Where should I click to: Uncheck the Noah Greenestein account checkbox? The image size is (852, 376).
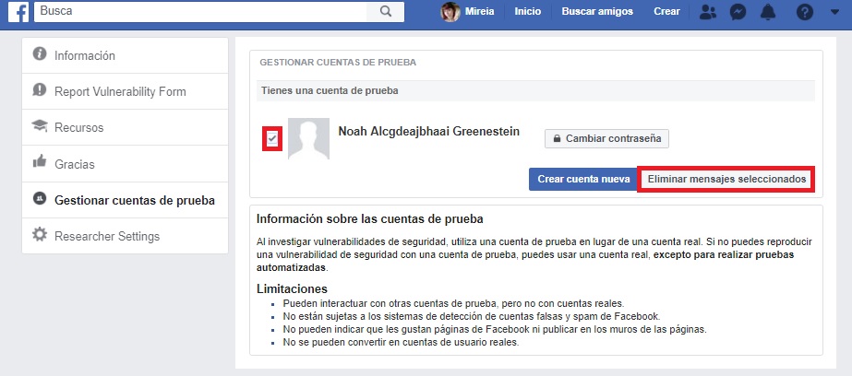pos(272,139)
